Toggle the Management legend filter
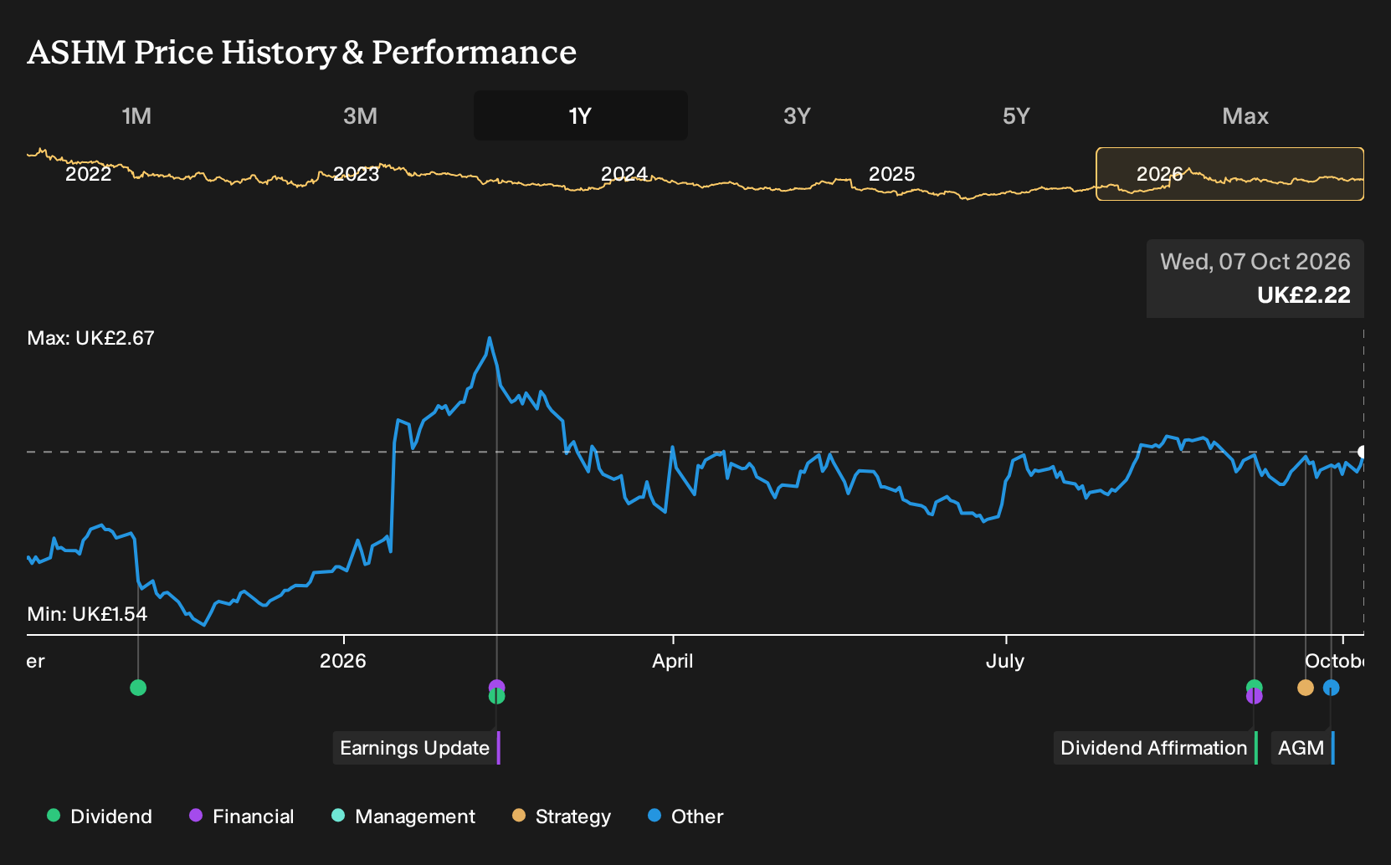1391x865 pixels. [x=403, y=816]
